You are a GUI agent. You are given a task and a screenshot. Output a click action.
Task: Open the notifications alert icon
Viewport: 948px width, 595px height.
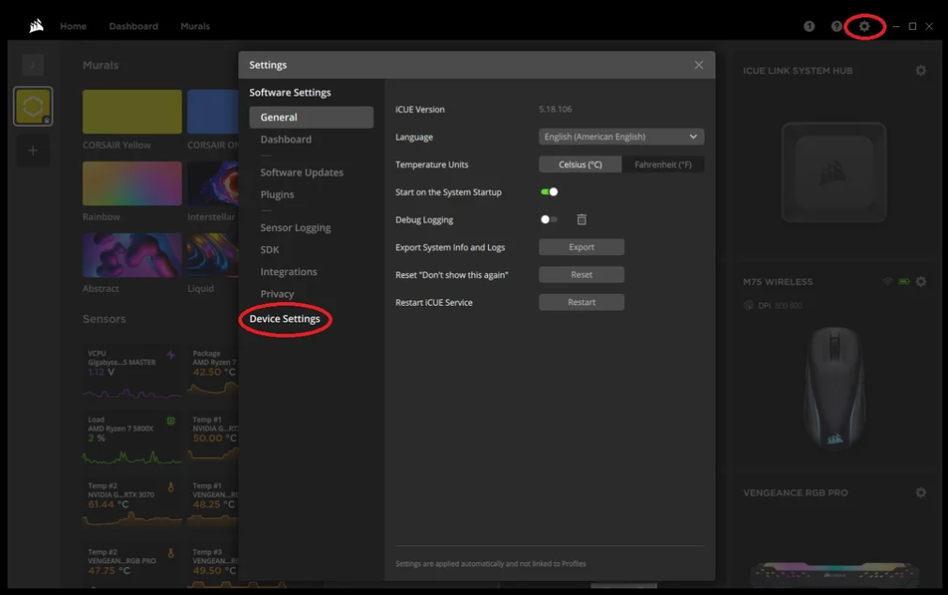click(x=809, y=26)
